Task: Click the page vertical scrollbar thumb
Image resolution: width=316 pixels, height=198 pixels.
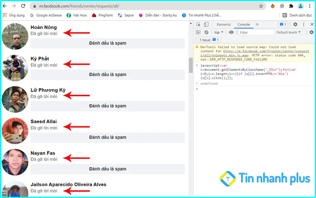Action: [191, 65]
